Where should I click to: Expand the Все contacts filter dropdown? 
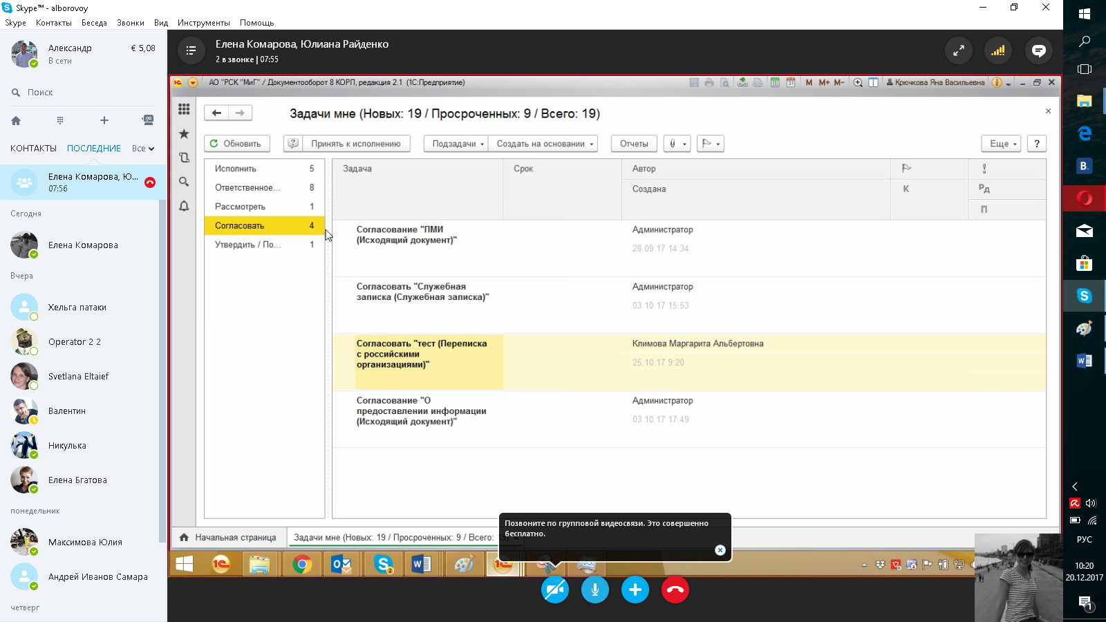(x=143, y=149)
